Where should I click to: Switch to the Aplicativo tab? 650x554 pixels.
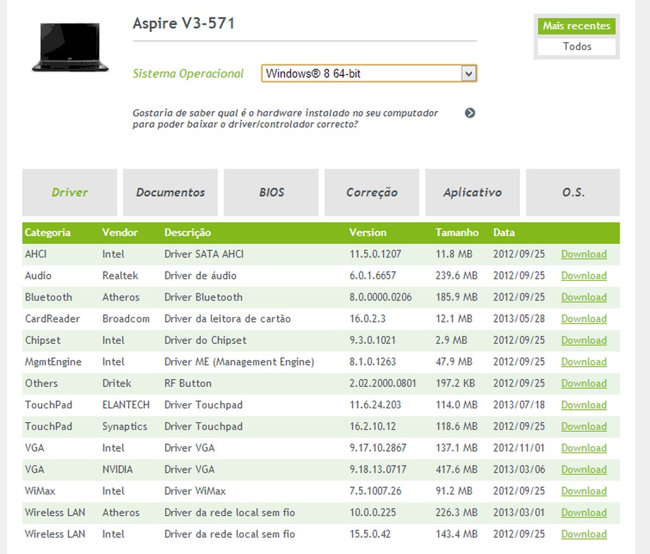pyautogui.click(x=472, y=192)
